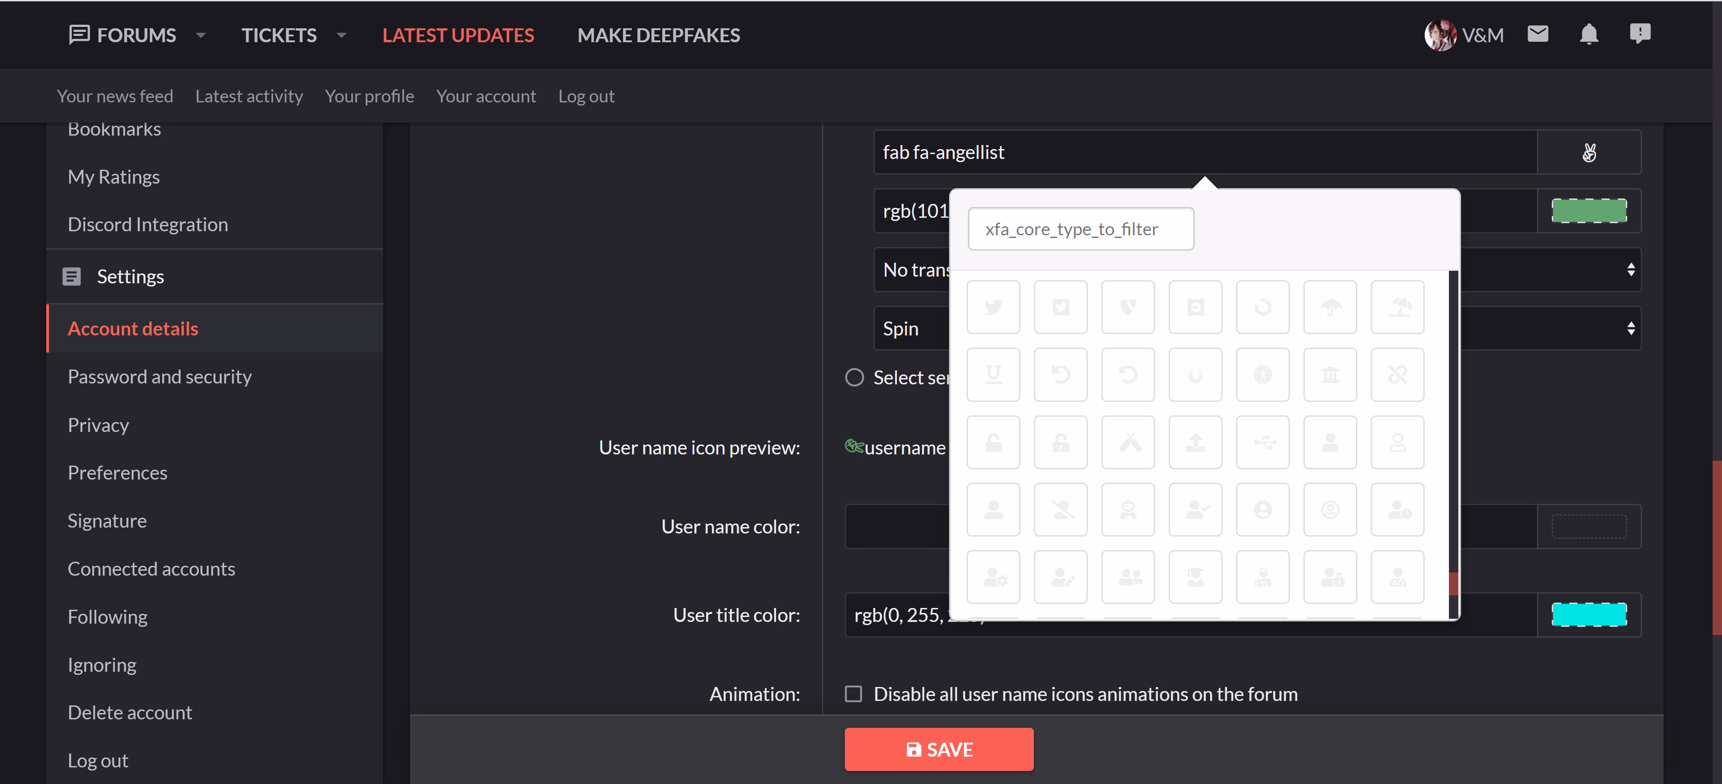Viewport: 1722px width, 784px height.
Task: Open Latest Updates nav tab
Action: (457, 35)
